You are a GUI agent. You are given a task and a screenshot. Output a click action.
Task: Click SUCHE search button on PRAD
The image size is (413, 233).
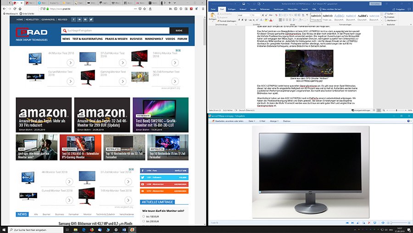179,31
